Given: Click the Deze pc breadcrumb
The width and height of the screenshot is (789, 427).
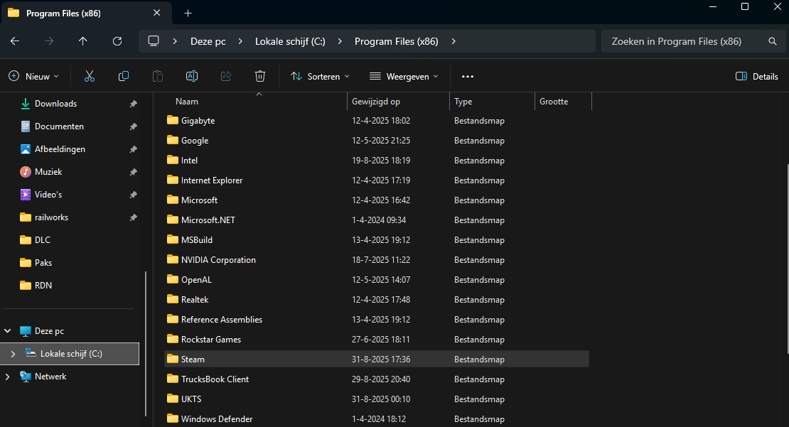Looking at the screenshot, I should [208, 41].
